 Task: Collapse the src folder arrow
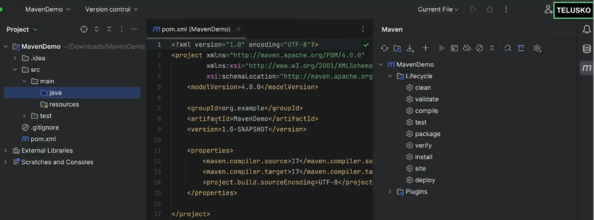tap(15, 69)
